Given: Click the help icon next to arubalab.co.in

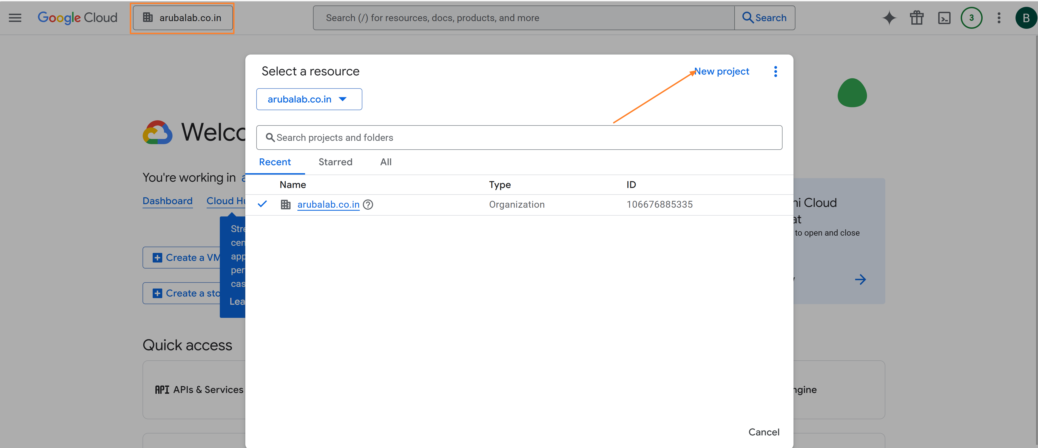Looking at the screenshot, I should [368, 205].
